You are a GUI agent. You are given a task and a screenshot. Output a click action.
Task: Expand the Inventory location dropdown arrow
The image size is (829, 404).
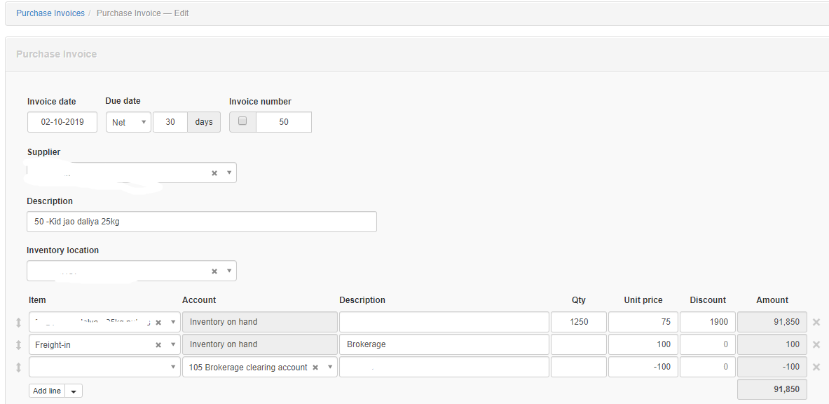pyautogui.click(x=229, y=271)
